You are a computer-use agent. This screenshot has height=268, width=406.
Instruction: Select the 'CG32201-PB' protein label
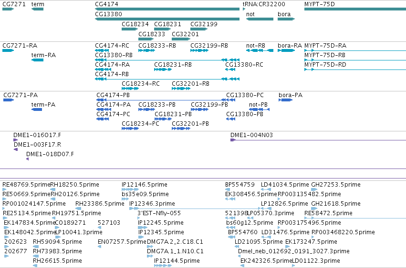pos(190,124)
